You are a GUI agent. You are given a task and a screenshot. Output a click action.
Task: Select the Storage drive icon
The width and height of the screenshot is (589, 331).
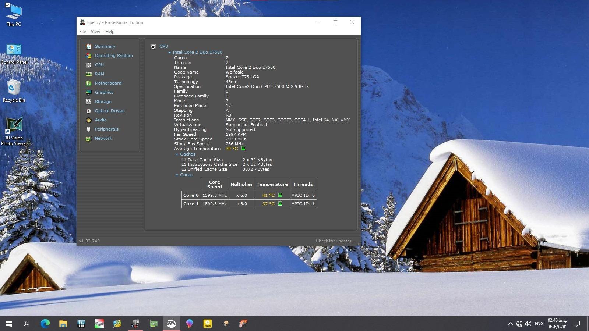tap(89, 102)
